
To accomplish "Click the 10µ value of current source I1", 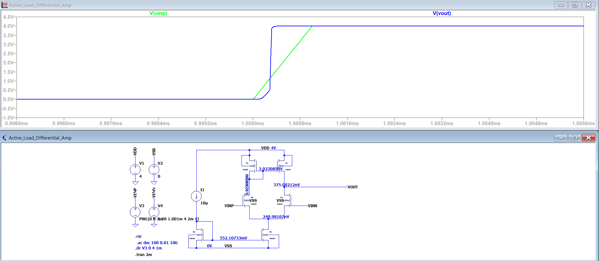I will click(x=204, y=203).
